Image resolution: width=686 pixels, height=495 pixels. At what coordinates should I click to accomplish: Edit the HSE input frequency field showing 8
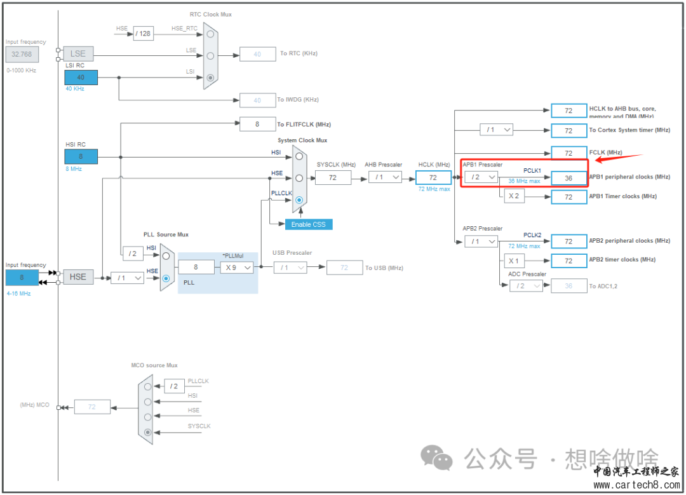(x=22, y=277)
